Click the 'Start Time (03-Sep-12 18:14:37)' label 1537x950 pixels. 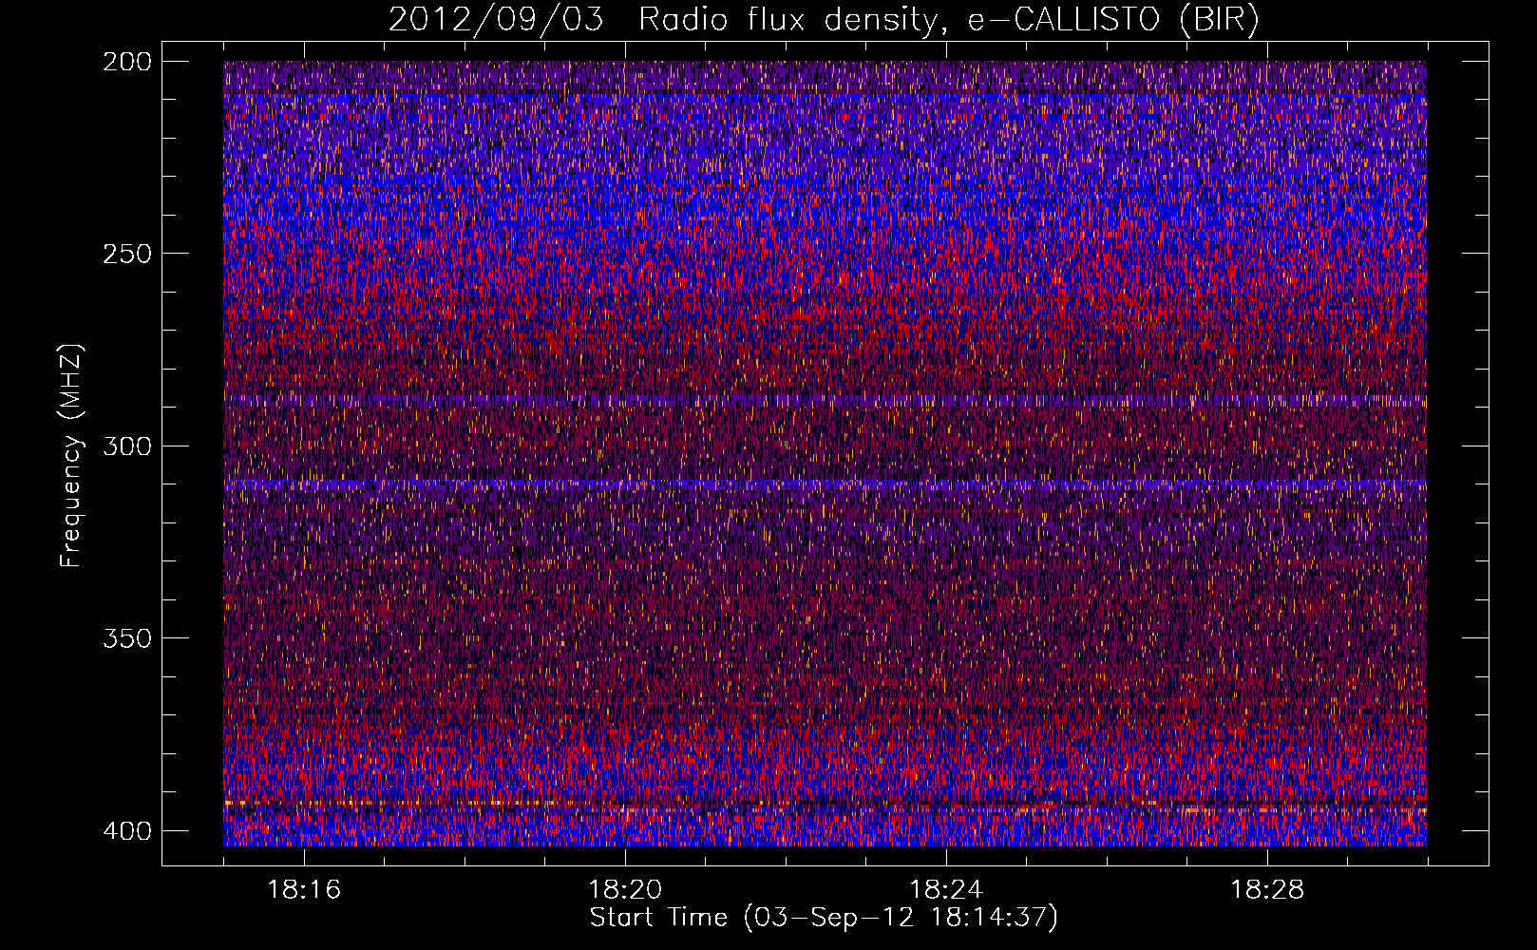pyautogui.click(x=824, y=918)
